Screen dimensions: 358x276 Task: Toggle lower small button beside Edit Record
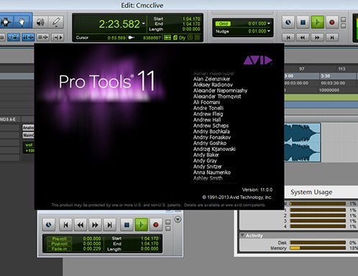(343, 26)
